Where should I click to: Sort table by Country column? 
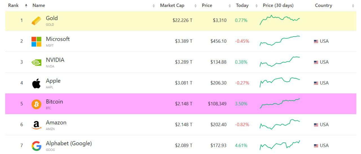pyautogui.click(x=323, y=5)
